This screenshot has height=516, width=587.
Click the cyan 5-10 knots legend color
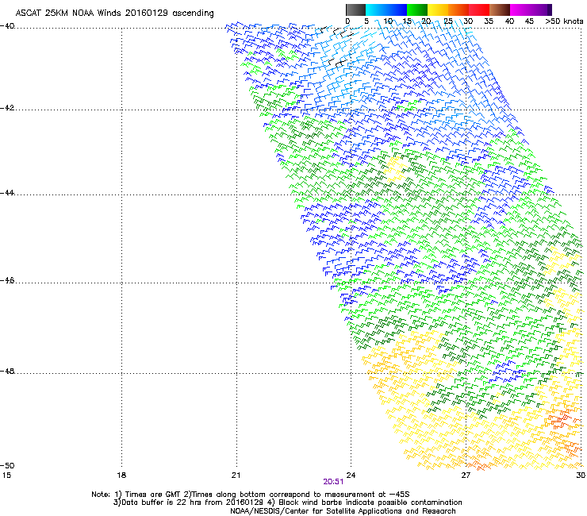coord(375,10)
